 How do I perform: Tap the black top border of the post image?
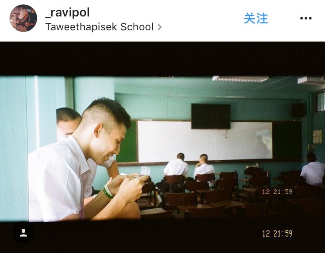162,58
